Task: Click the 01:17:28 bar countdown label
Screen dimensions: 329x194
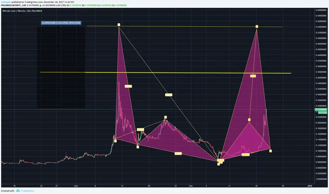Action: [323, 113]
